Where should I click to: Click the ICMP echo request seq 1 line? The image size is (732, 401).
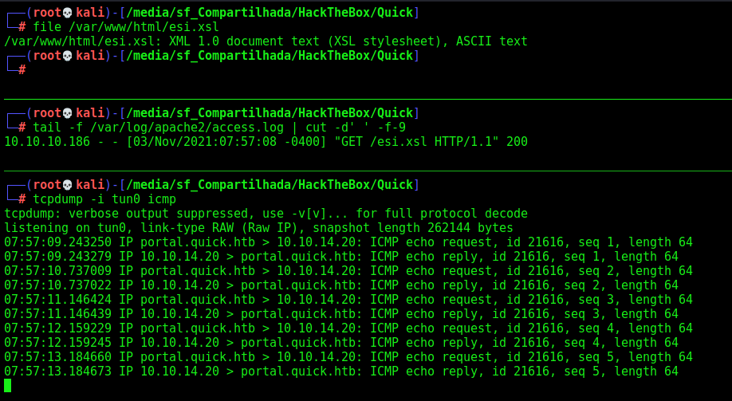tap(348, 242)
